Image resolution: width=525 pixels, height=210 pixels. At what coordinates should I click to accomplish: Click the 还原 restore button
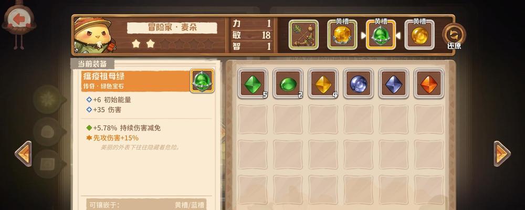click(x=454, y=36)
